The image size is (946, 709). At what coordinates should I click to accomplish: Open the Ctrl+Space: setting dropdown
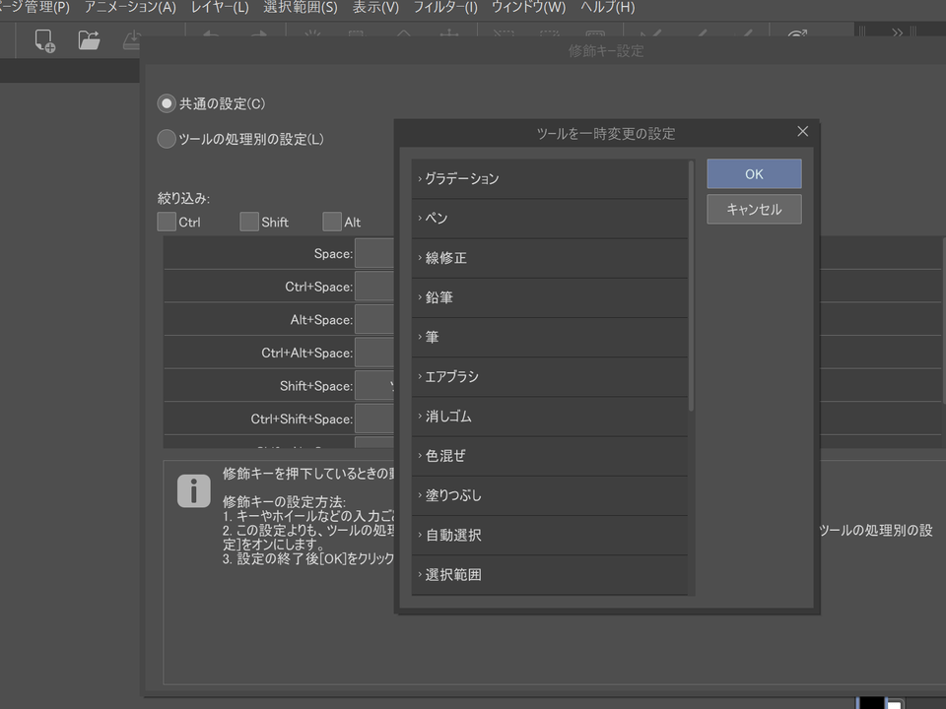pyautogui.click(x=374, y=287)
